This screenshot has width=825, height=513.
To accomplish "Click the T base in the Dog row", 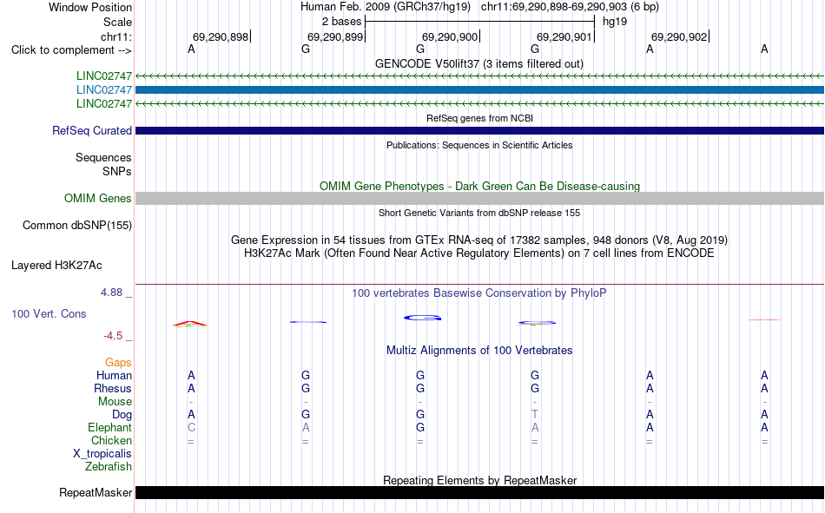I will pyautogui.click(x=535, y=415).
